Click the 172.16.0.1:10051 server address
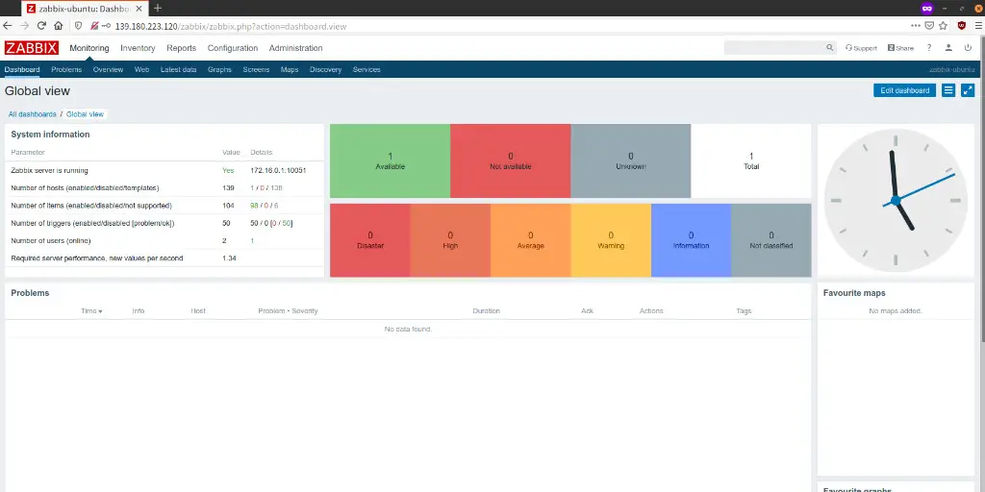Screen dimensions: 985x492 [x=278, y=171]
